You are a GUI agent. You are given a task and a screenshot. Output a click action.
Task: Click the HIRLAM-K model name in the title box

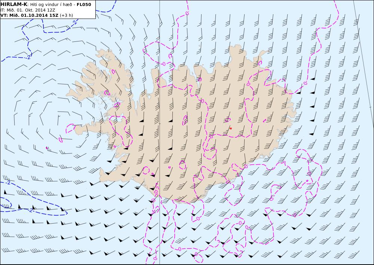pyautogui.click(x=14, y=4)
